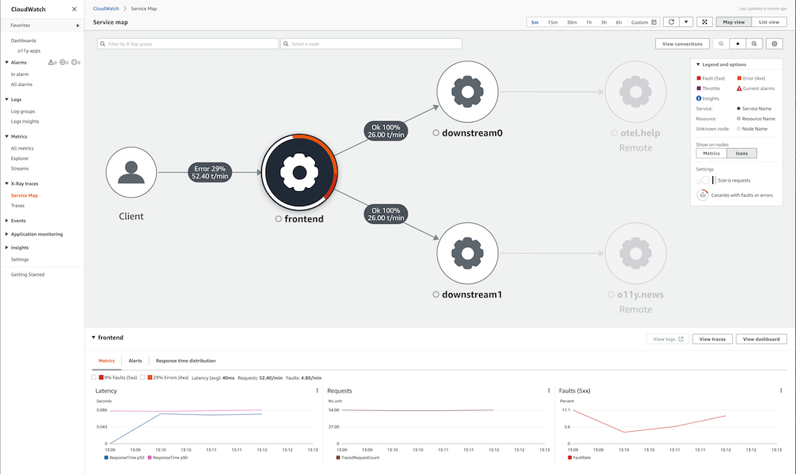Open Traces in sidebar

[x=18, y=206]
